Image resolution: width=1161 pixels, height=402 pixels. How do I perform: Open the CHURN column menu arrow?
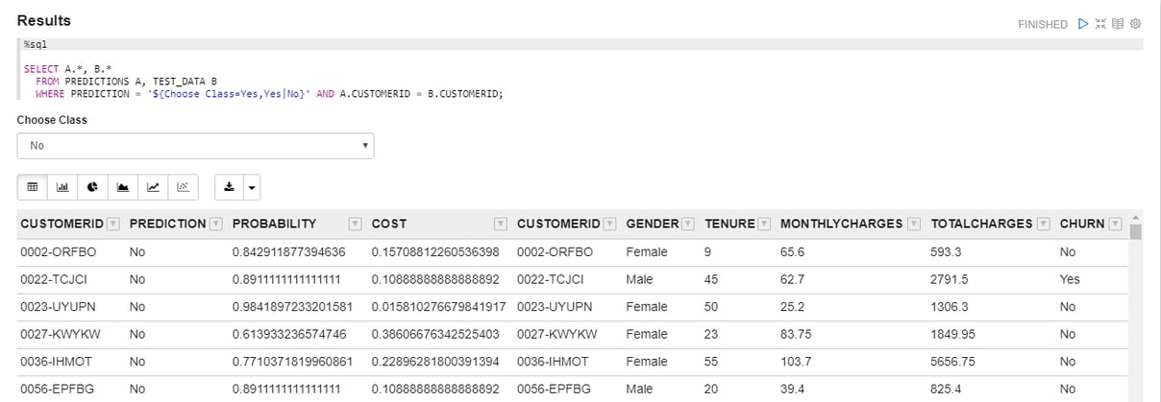tap(1115, 224)
